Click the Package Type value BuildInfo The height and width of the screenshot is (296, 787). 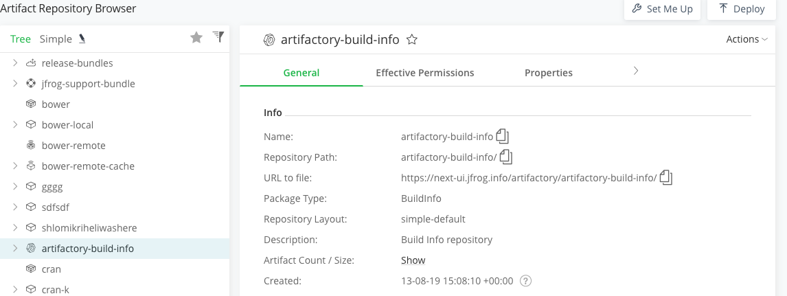[x=421, y=198]
